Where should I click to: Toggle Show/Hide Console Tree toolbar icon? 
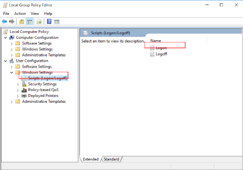(29, 22)
